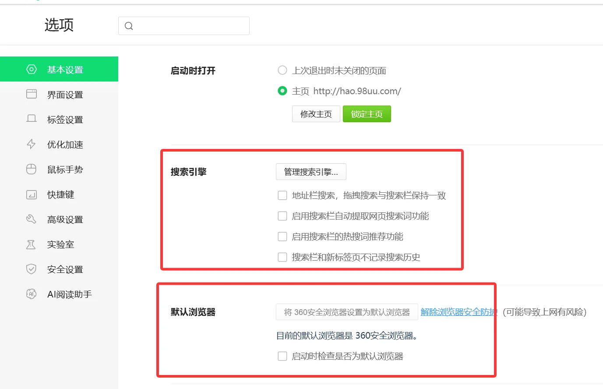Image resolution: width=603 pixels, height=389 pixels.
Task: Check 启用搜索栏的热搜词推荐功能
Action: click(282, 237)
